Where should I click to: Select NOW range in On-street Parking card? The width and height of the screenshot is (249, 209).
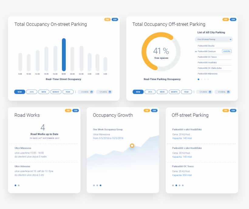tap(20, 92)
